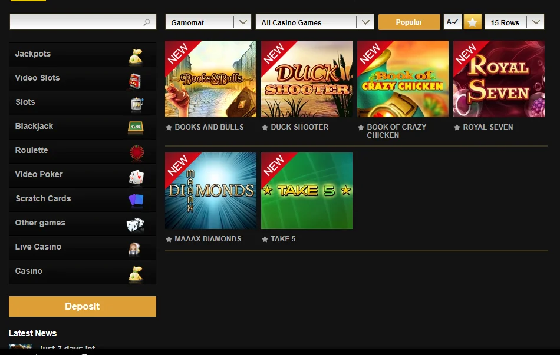560x355 pixels.
Task: Sort games A-Z
Action: 453,22
